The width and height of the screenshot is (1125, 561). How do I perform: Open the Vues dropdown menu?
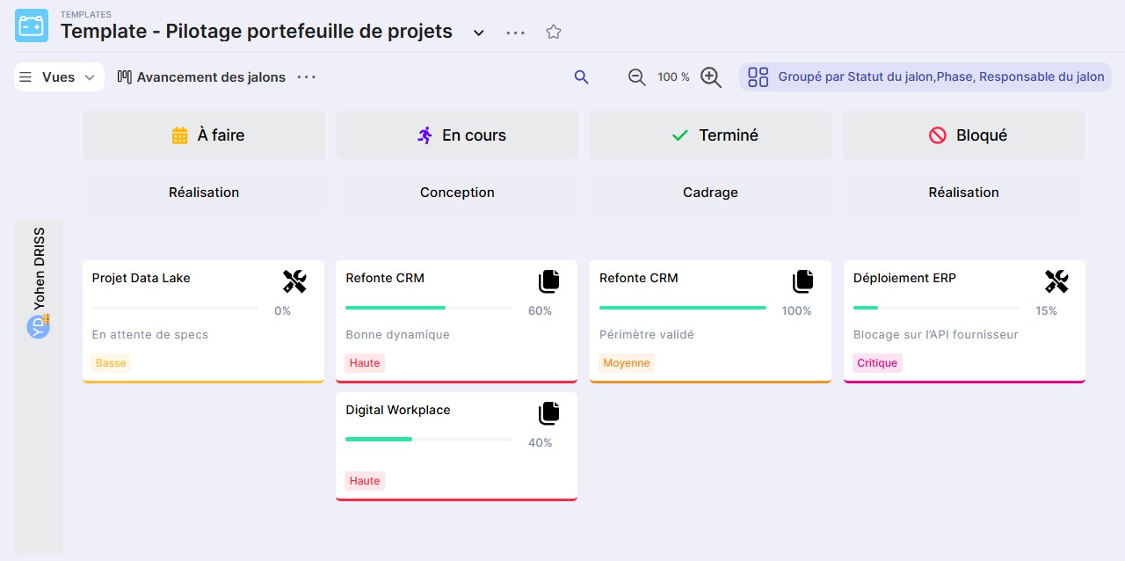pos(59,77)
